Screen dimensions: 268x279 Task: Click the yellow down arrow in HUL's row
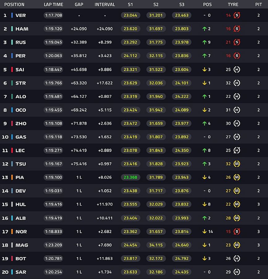click(x=204, y=204)
